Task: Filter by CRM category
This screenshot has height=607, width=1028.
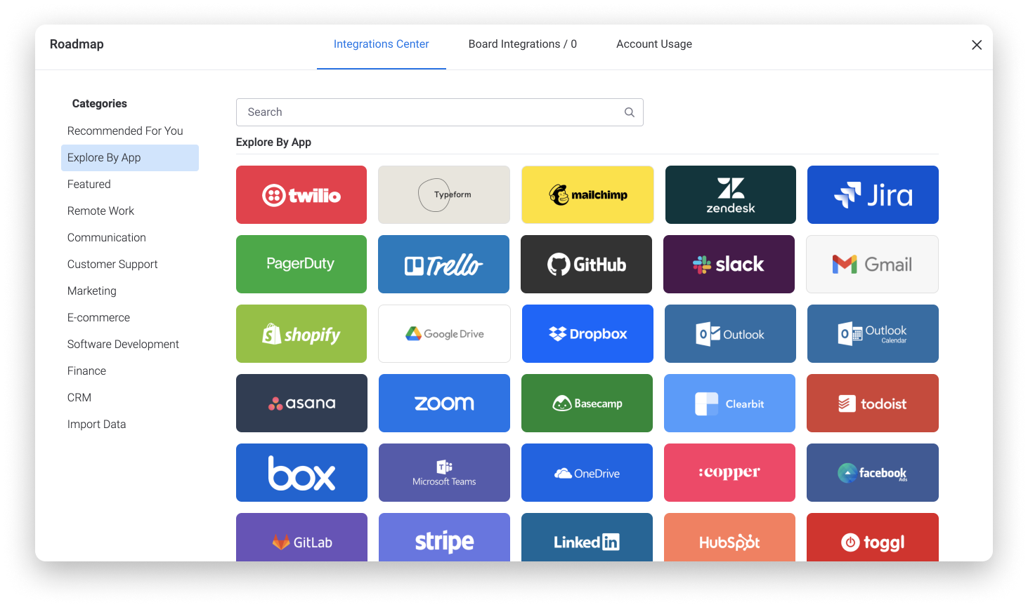Action: tap(130, 398)
